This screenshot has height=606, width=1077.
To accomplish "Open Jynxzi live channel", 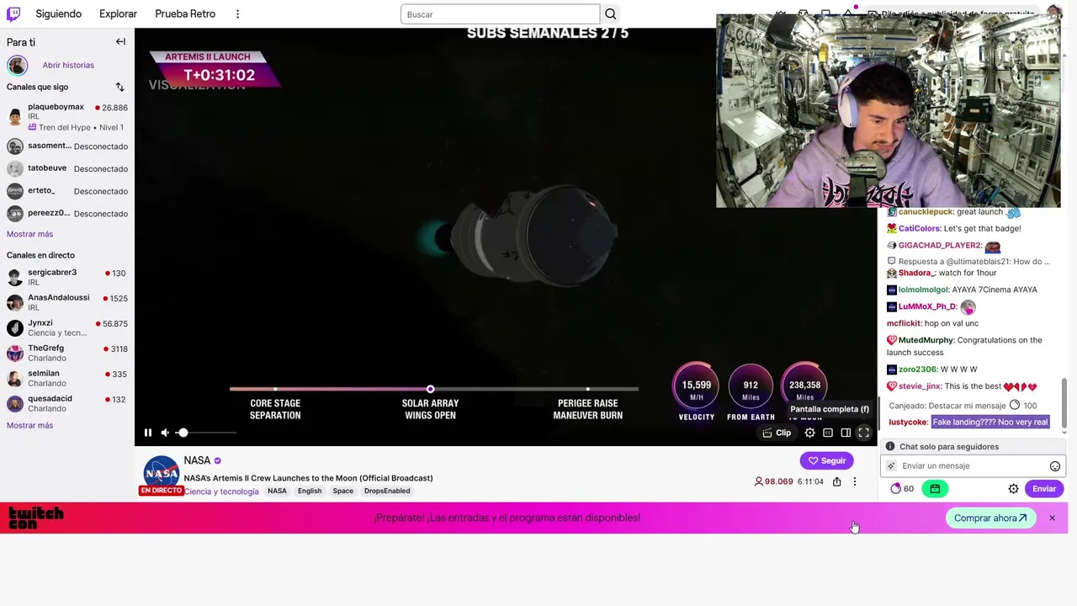I will (x=67, y=327).
